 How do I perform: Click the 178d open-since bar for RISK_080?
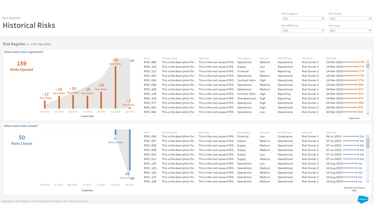(x=350, y=62)
